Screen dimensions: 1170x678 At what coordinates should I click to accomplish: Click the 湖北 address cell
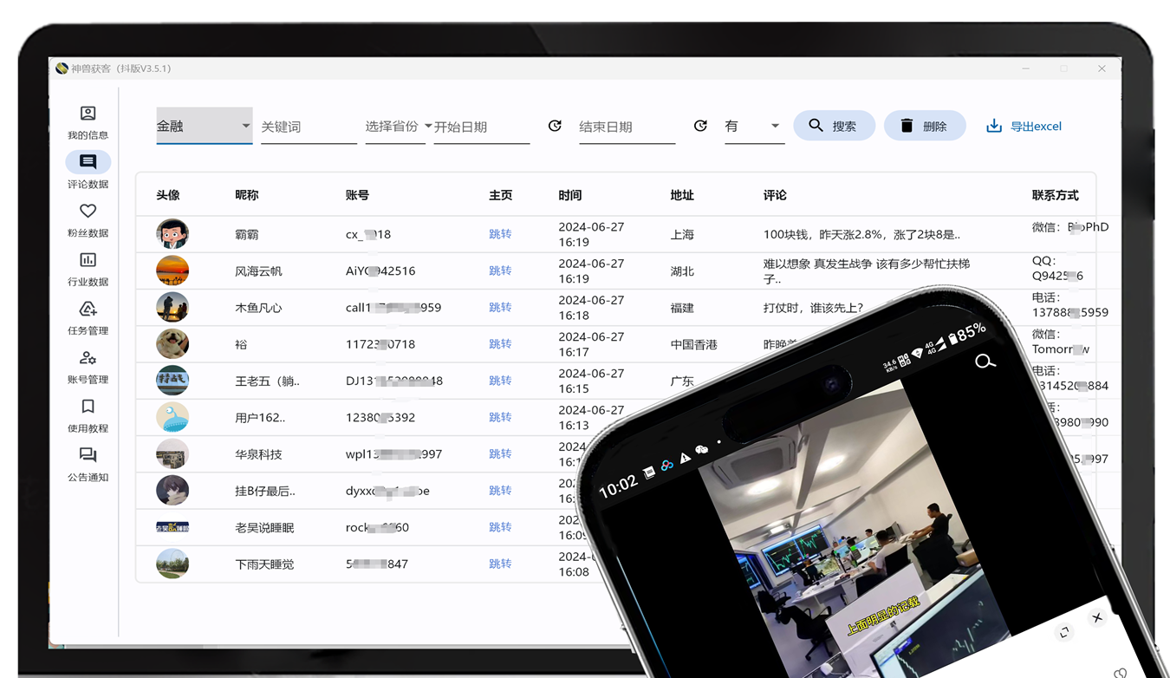point(682,271)
